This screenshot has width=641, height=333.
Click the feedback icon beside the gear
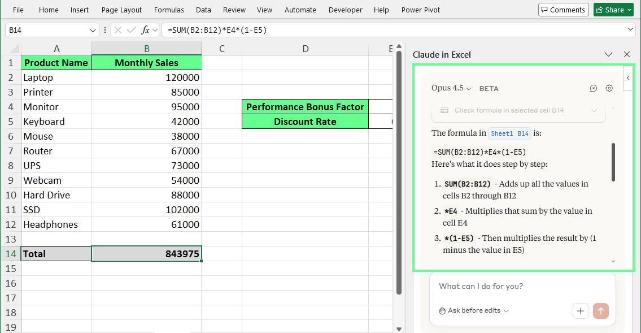click(593, 88)
